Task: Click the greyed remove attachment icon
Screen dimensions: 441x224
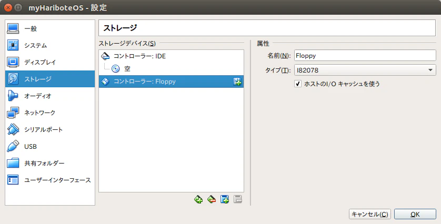Action: point(238,199)
